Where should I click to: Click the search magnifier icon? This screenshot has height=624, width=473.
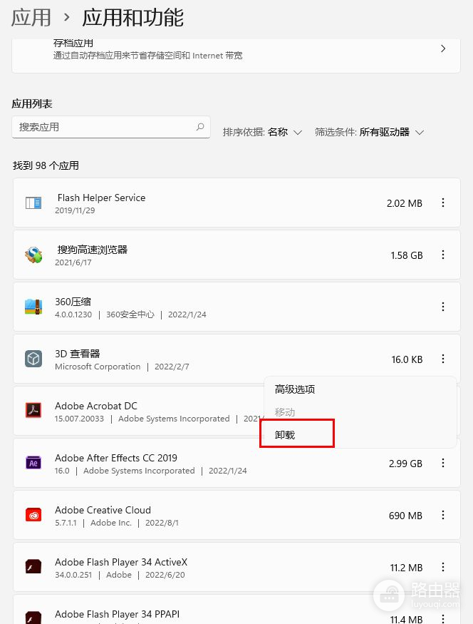200,127
